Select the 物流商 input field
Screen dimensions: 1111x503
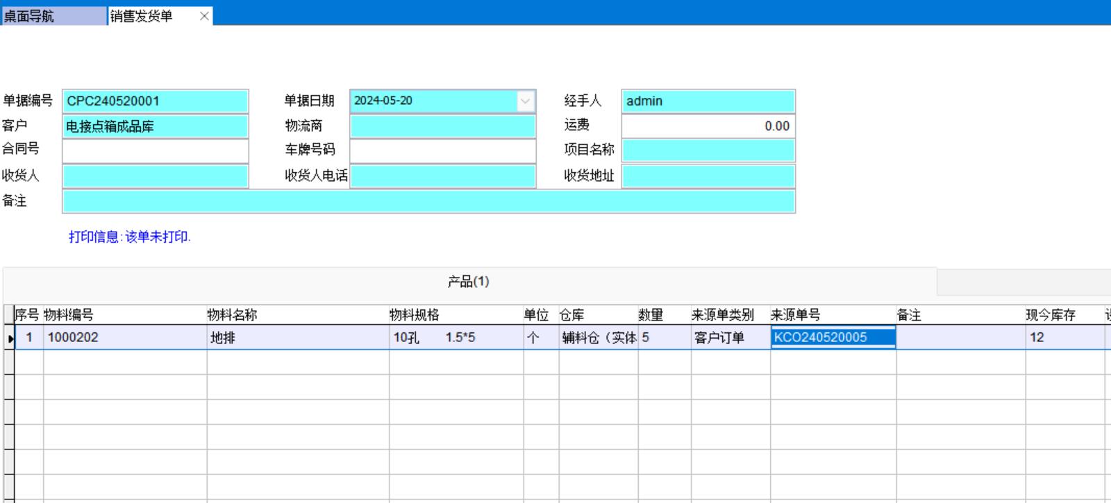coord(442,126)
